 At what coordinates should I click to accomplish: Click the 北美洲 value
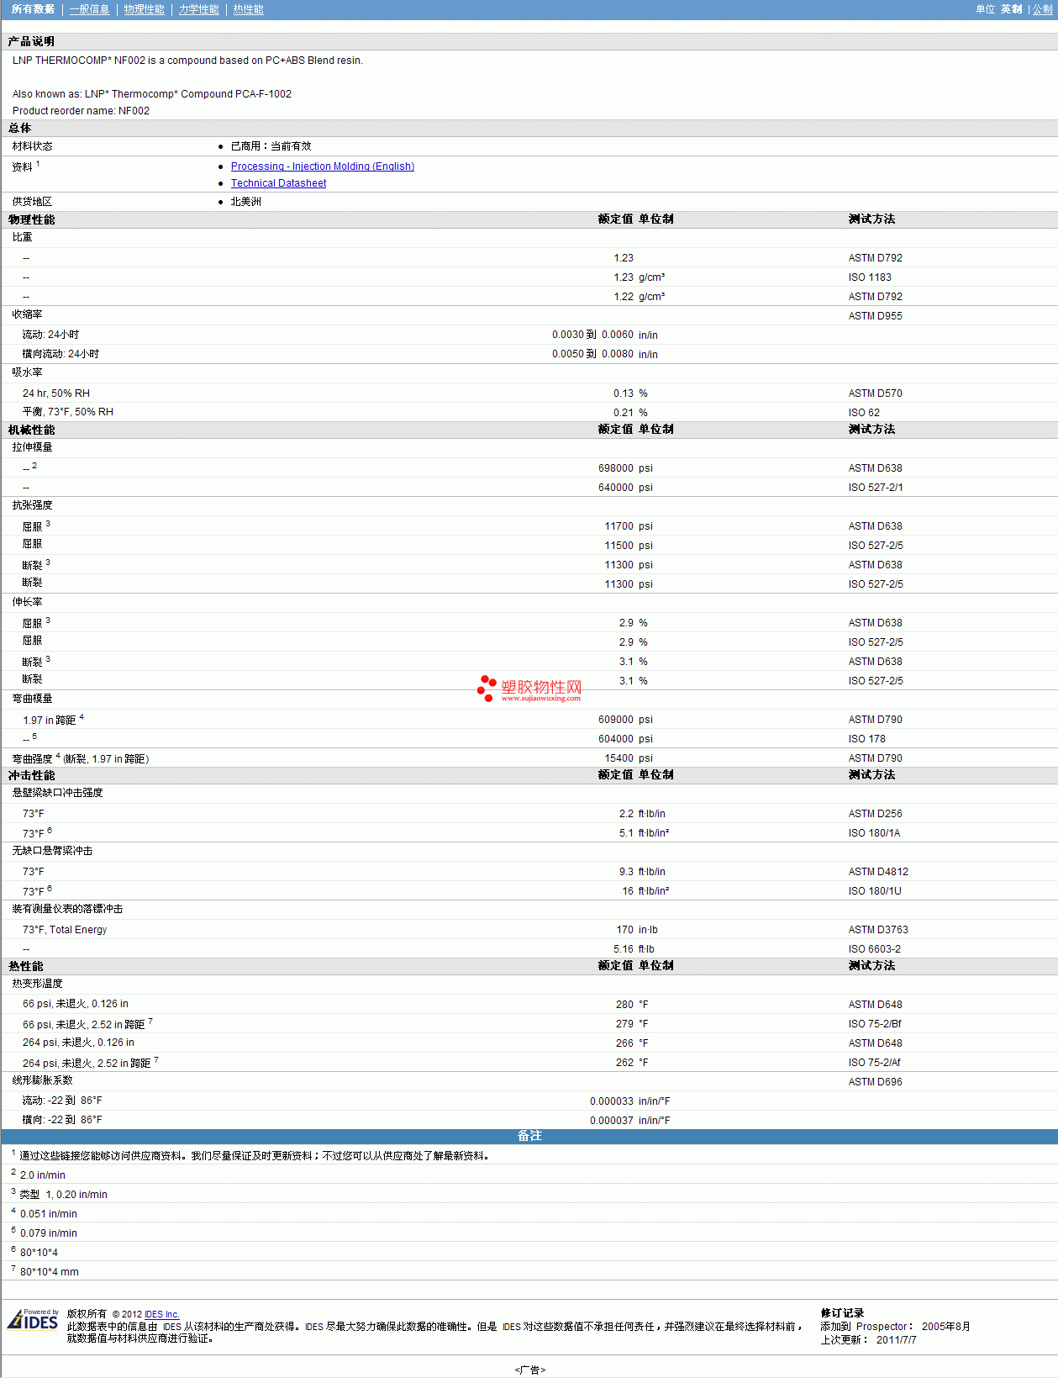pos(245,202)
